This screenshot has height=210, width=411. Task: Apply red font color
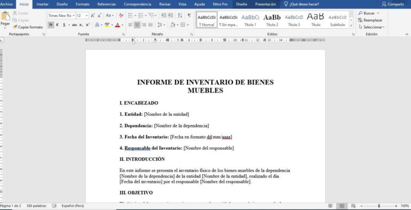(x=117, y=25)
